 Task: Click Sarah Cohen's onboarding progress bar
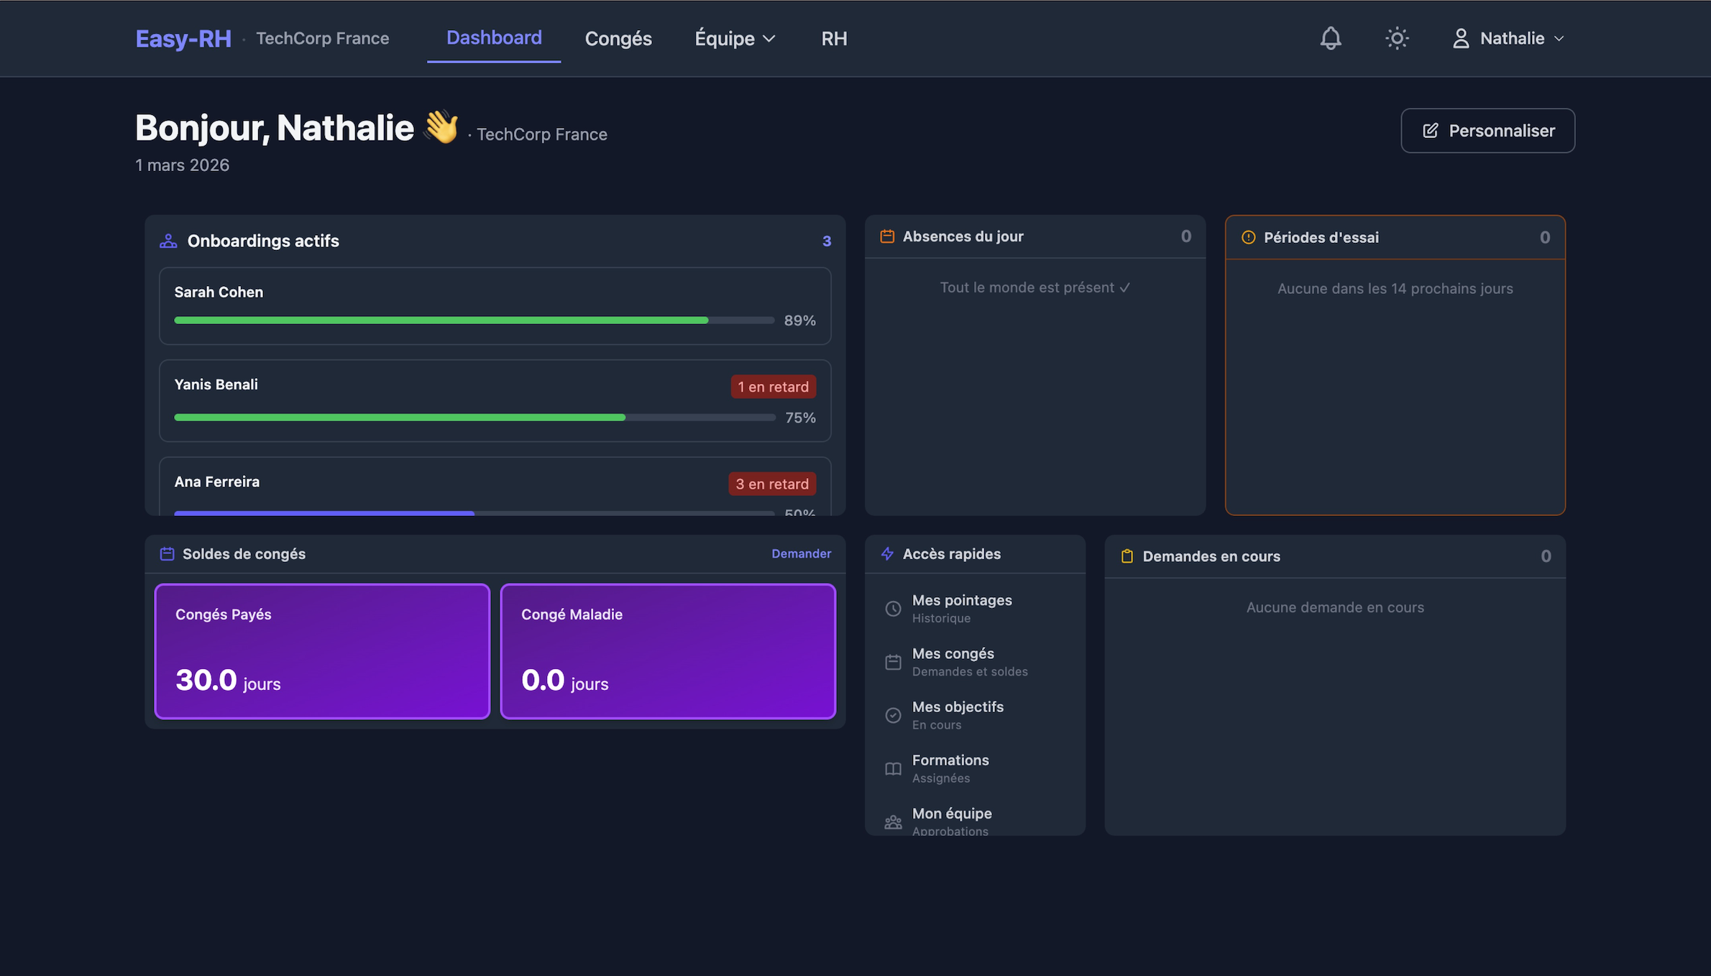point(474,321)
